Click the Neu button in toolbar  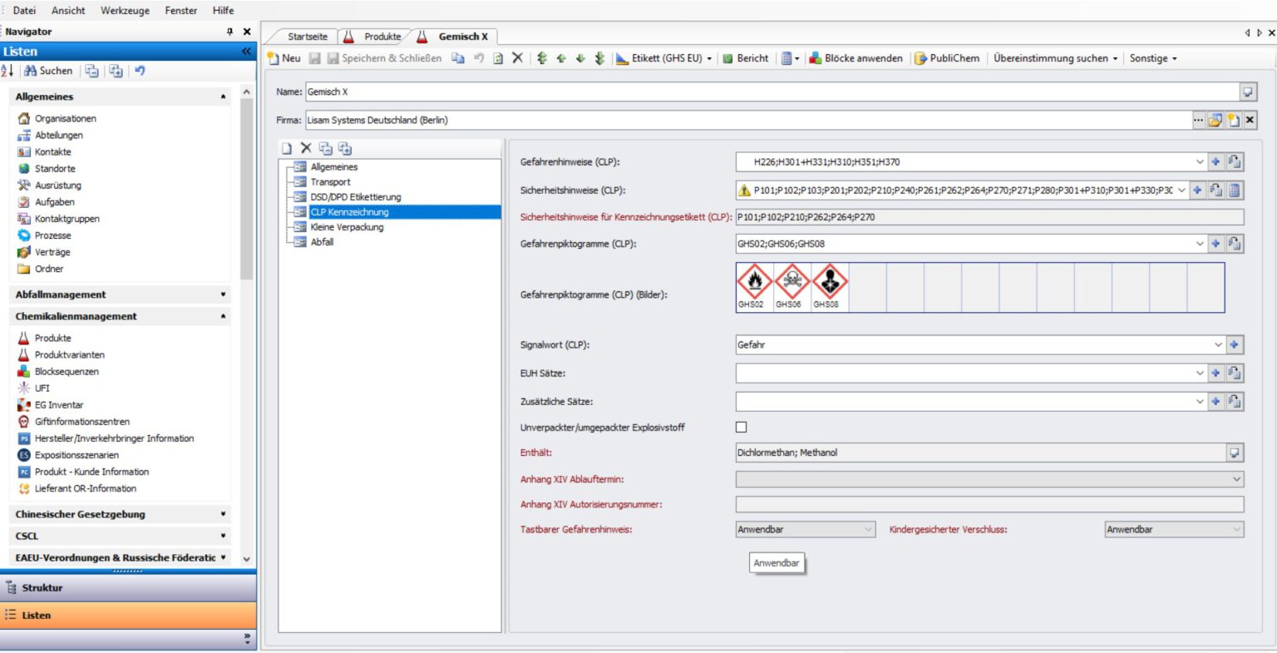[x=284, y=58]
